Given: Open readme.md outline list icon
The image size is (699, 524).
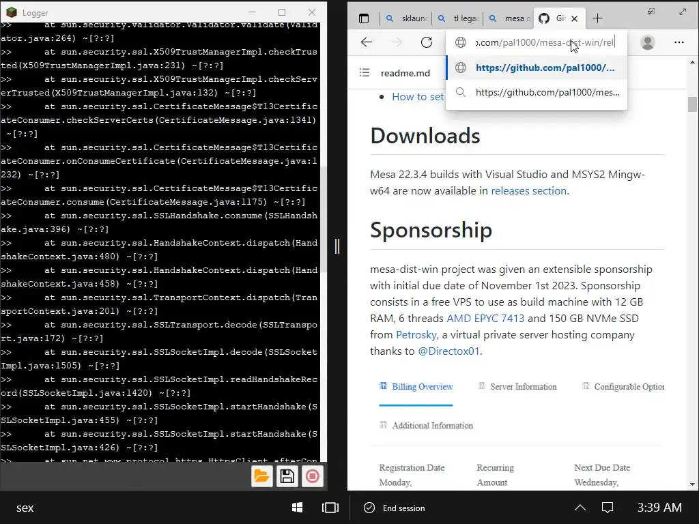Looking at the screenshot, I should 365,72.
